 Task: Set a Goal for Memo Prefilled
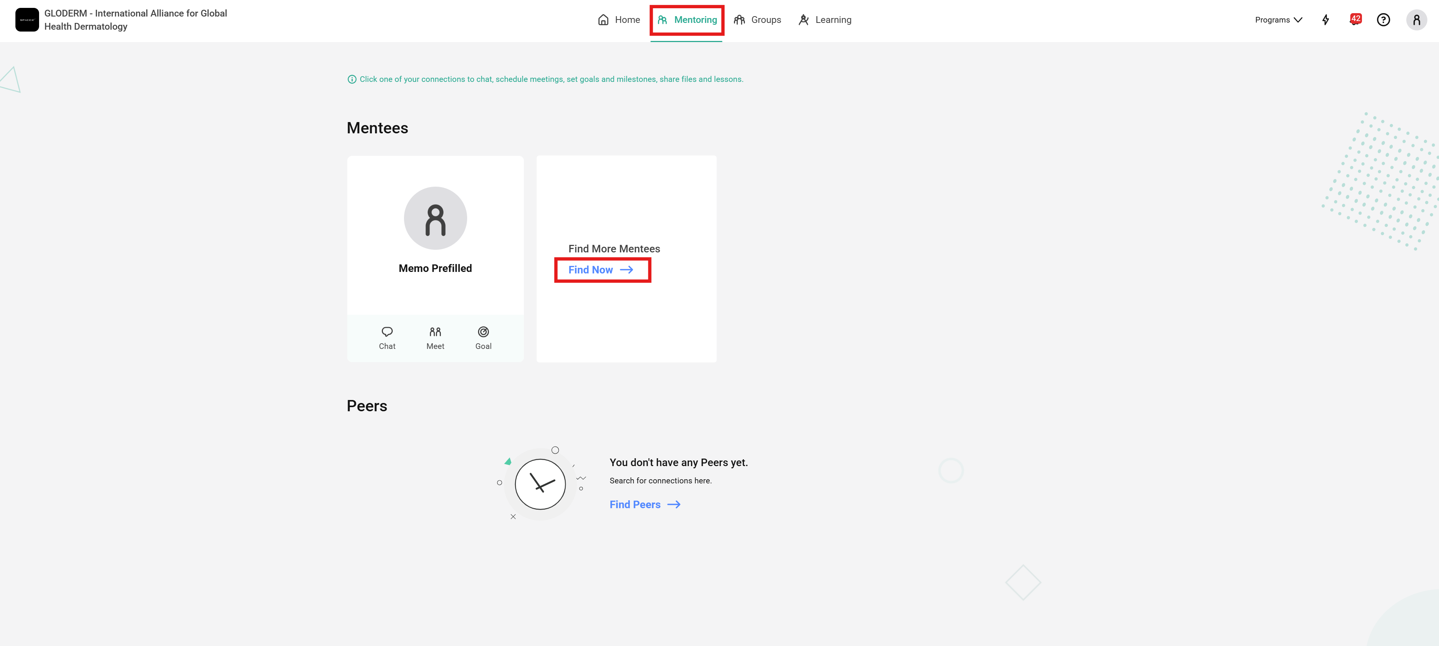(483, 338)
